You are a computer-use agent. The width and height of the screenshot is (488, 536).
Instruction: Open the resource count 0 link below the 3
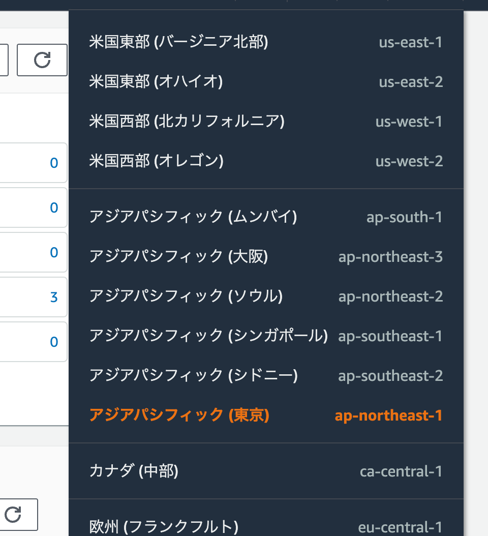(x=54, y=342)
